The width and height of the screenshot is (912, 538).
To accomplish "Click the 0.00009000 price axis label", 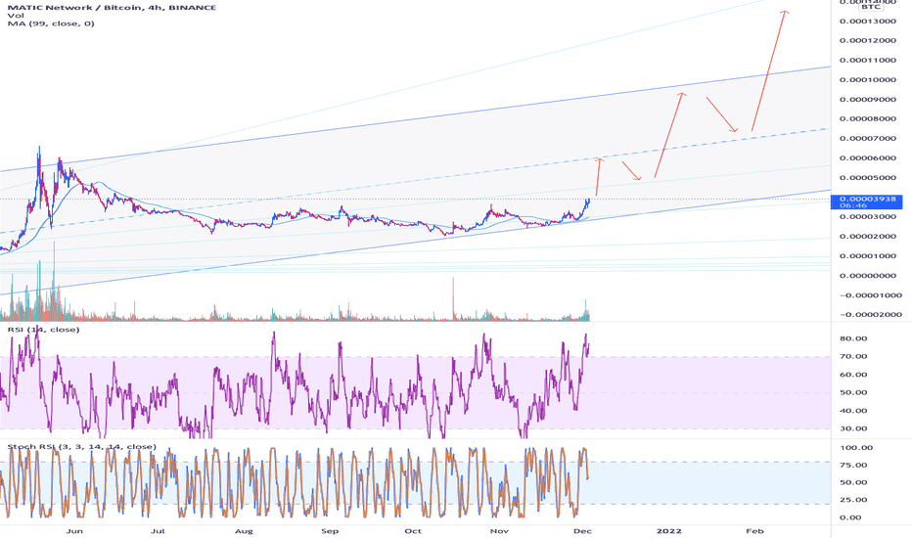I will 868,100.
